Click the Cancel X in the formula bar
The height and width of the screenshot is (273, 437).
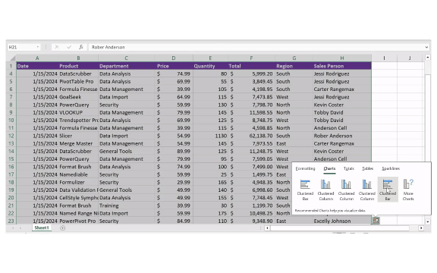pos(57,47)
